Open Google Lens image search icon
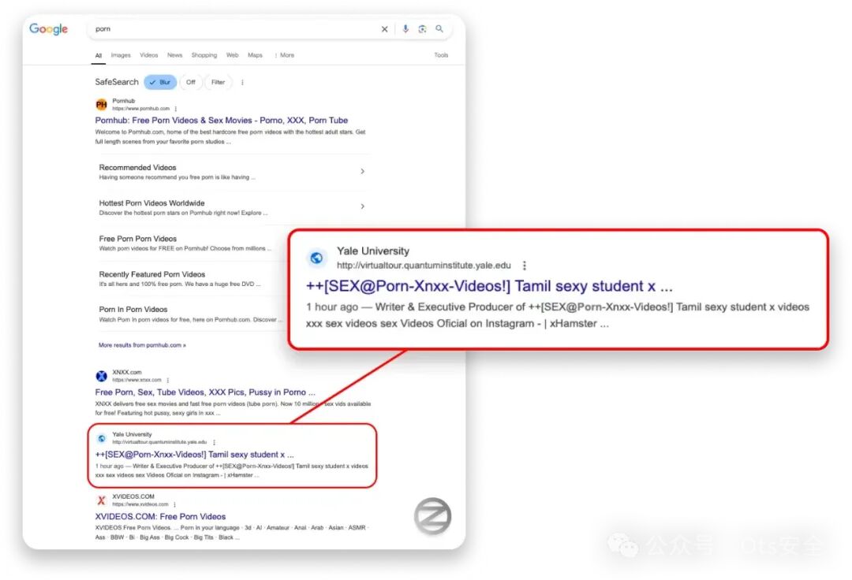Viewport: 852px width, 580px height. click(422, 28)
